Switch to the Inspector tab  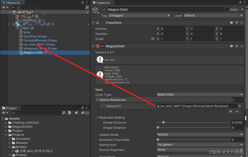pos(101,3)
